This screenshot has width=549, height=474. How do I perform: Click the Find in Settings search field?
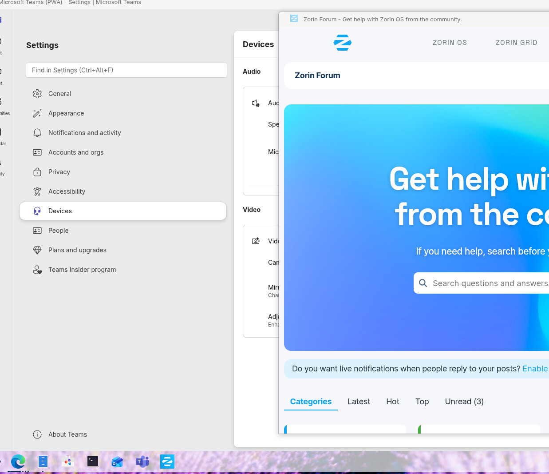click(126, 70)
